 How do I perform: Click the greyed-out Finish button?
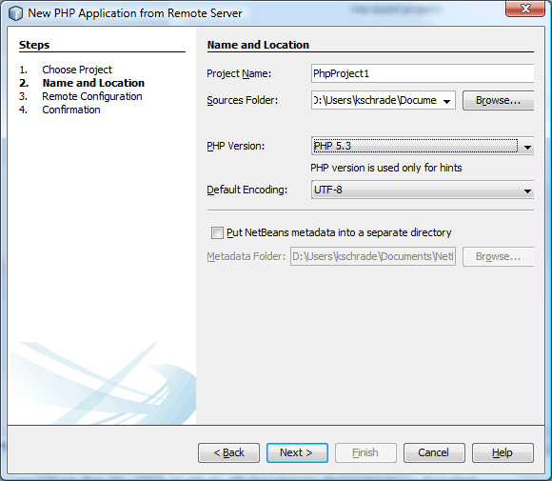(365, 452)
